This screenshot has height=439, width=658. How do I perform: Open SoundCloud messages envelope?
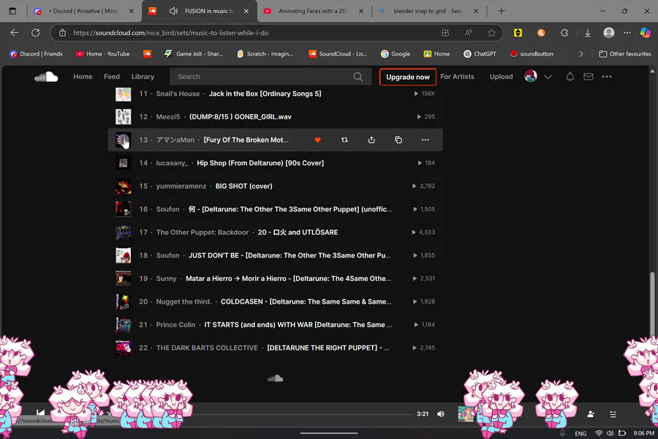[x=589, y=76]
